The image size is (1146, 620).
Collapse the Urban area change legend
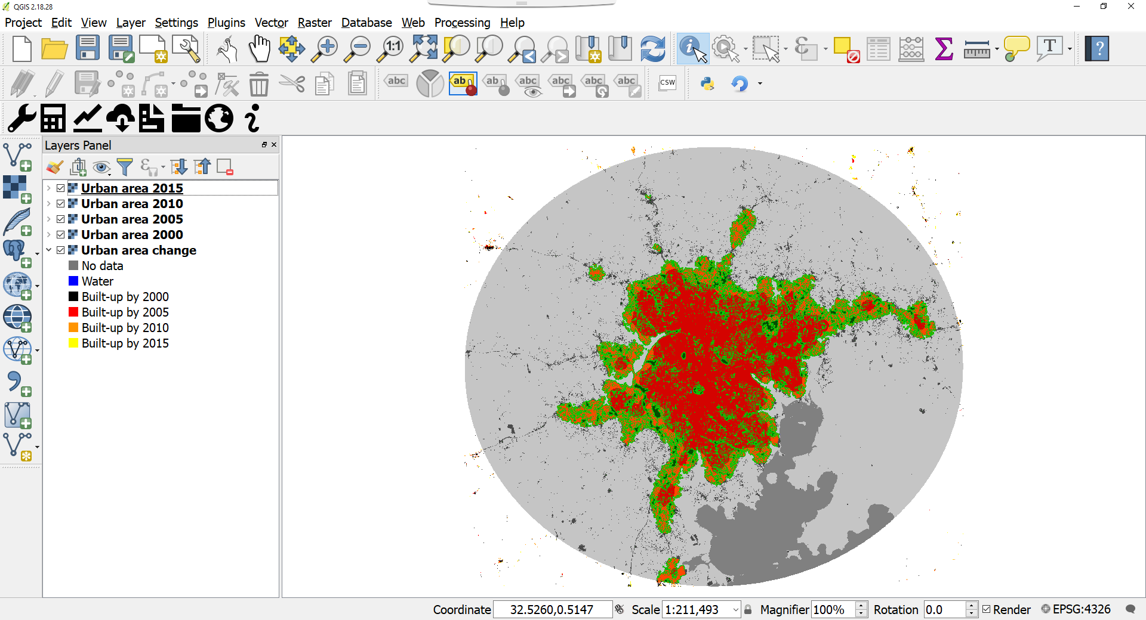tap(49, 250)
